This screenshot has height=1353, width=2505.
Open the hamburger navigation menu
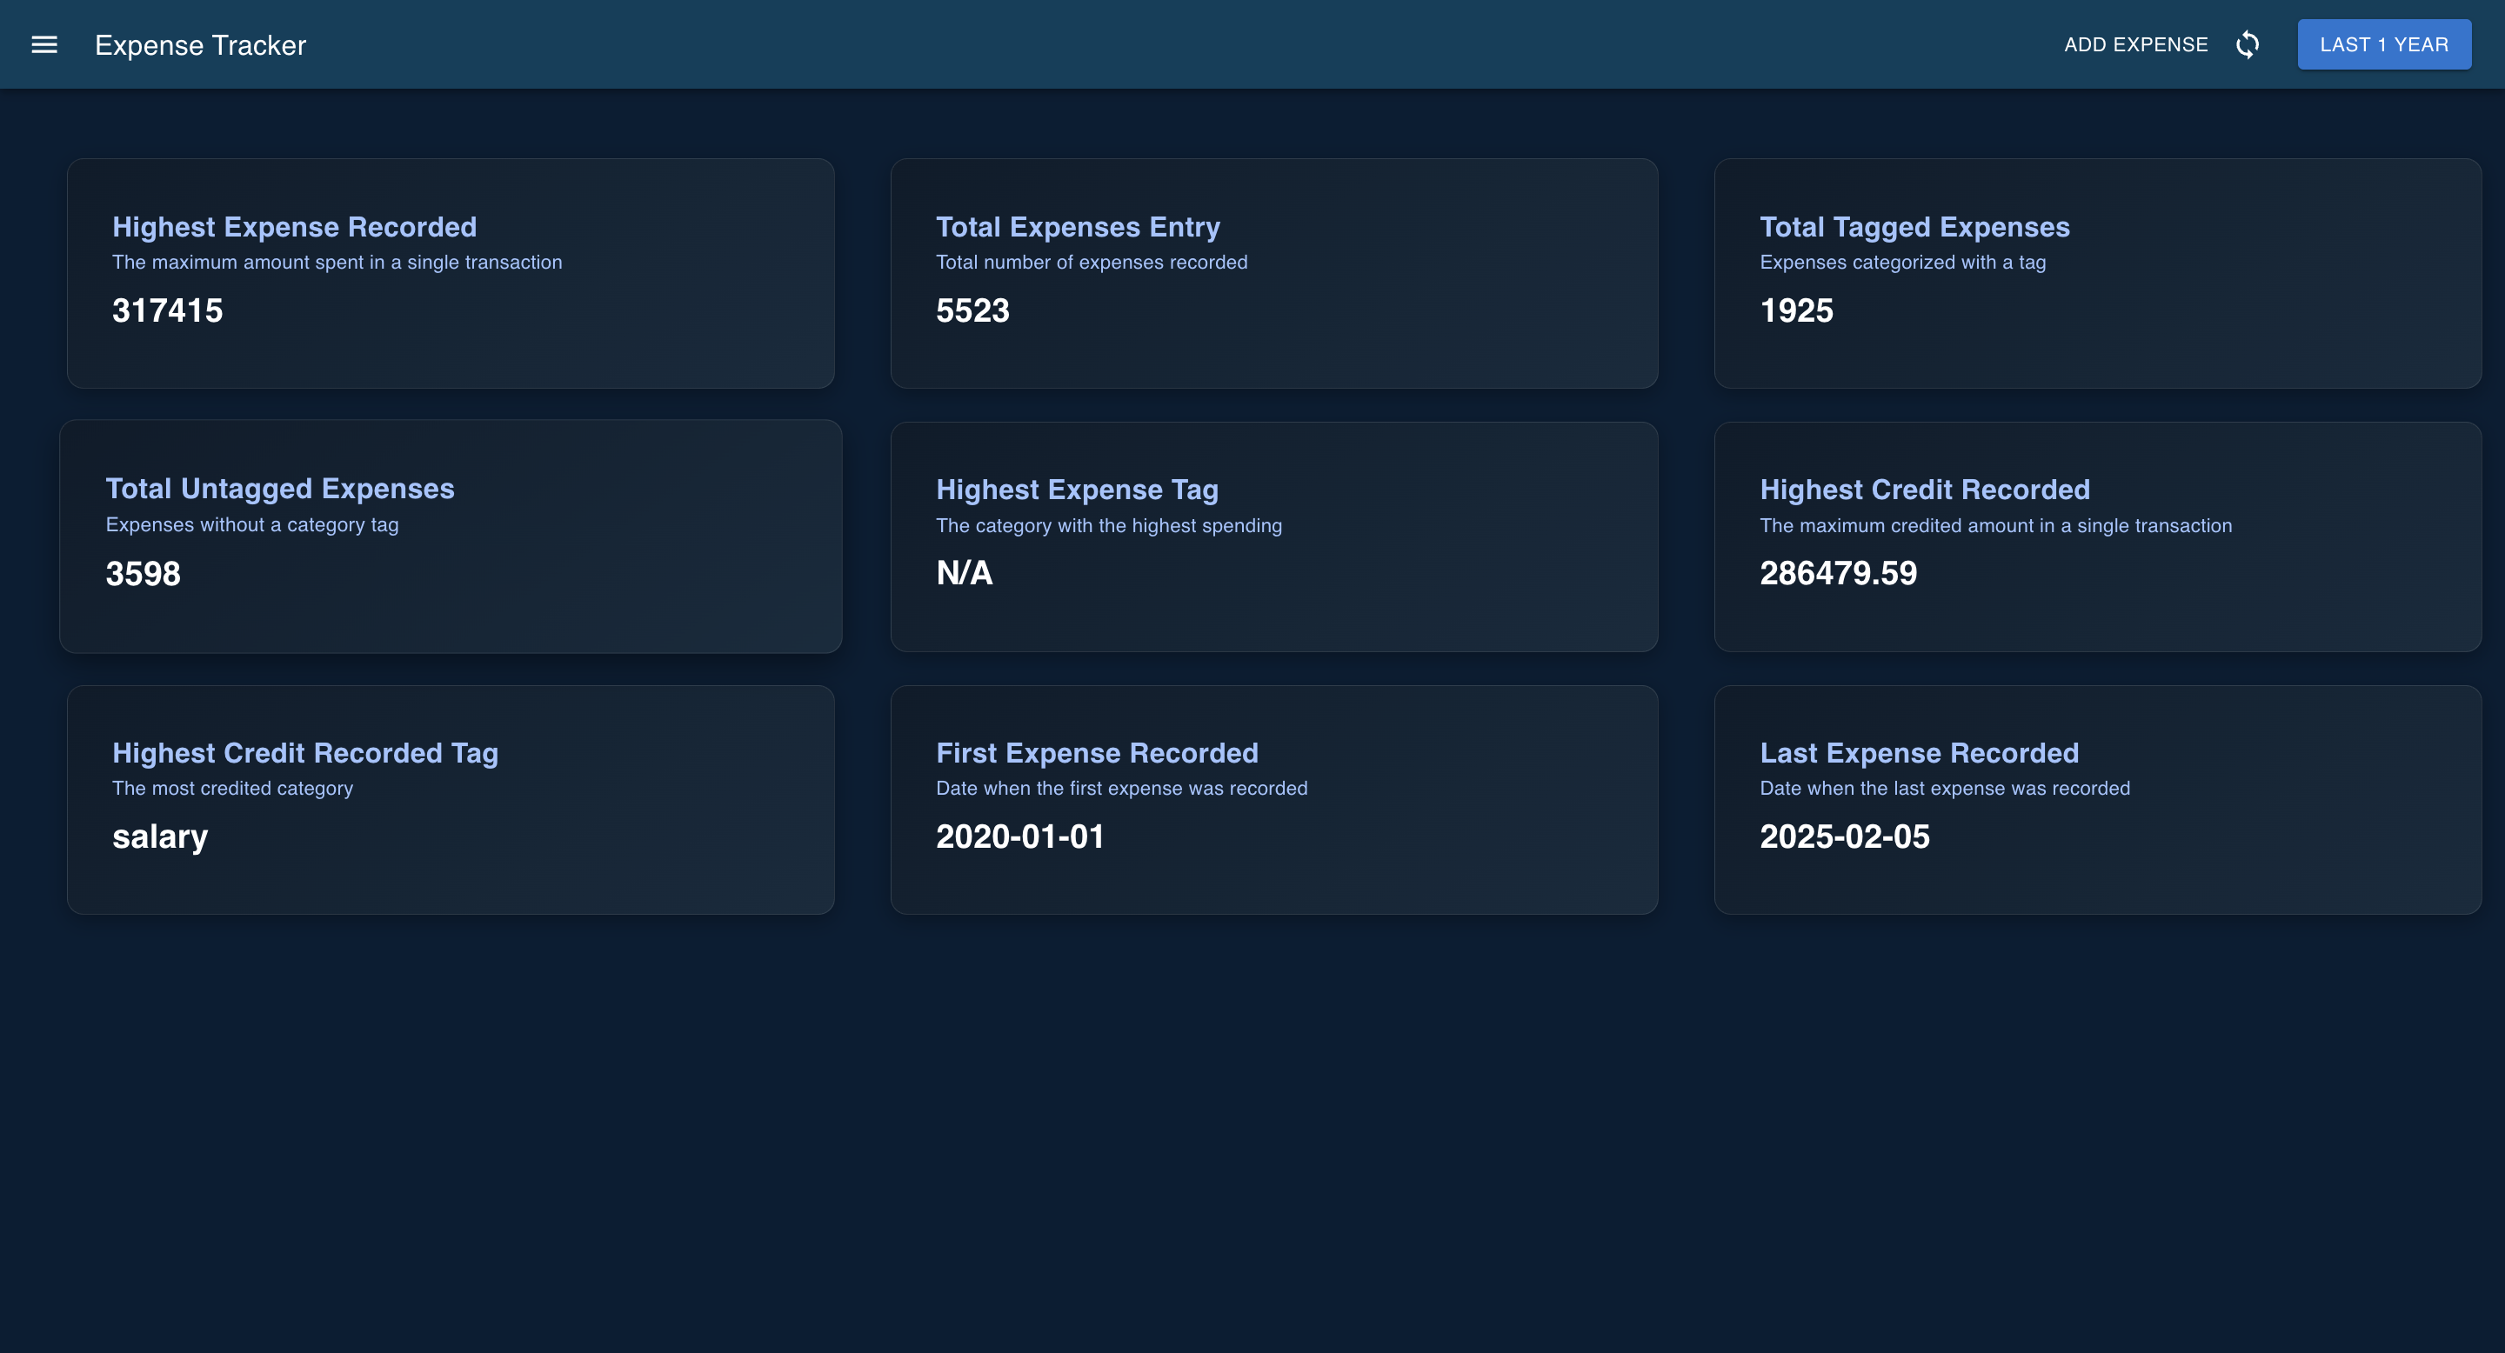pos(44,44)
